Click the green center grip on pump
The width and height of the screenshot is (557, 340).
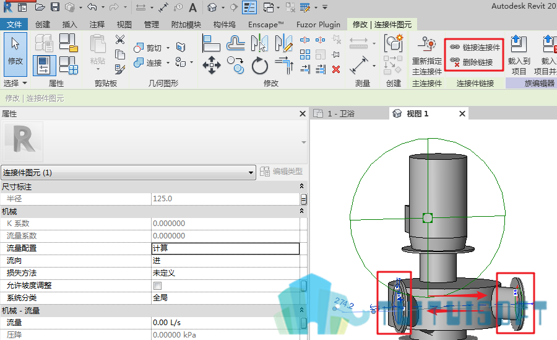pyautogui.click(x=427, y=218)
